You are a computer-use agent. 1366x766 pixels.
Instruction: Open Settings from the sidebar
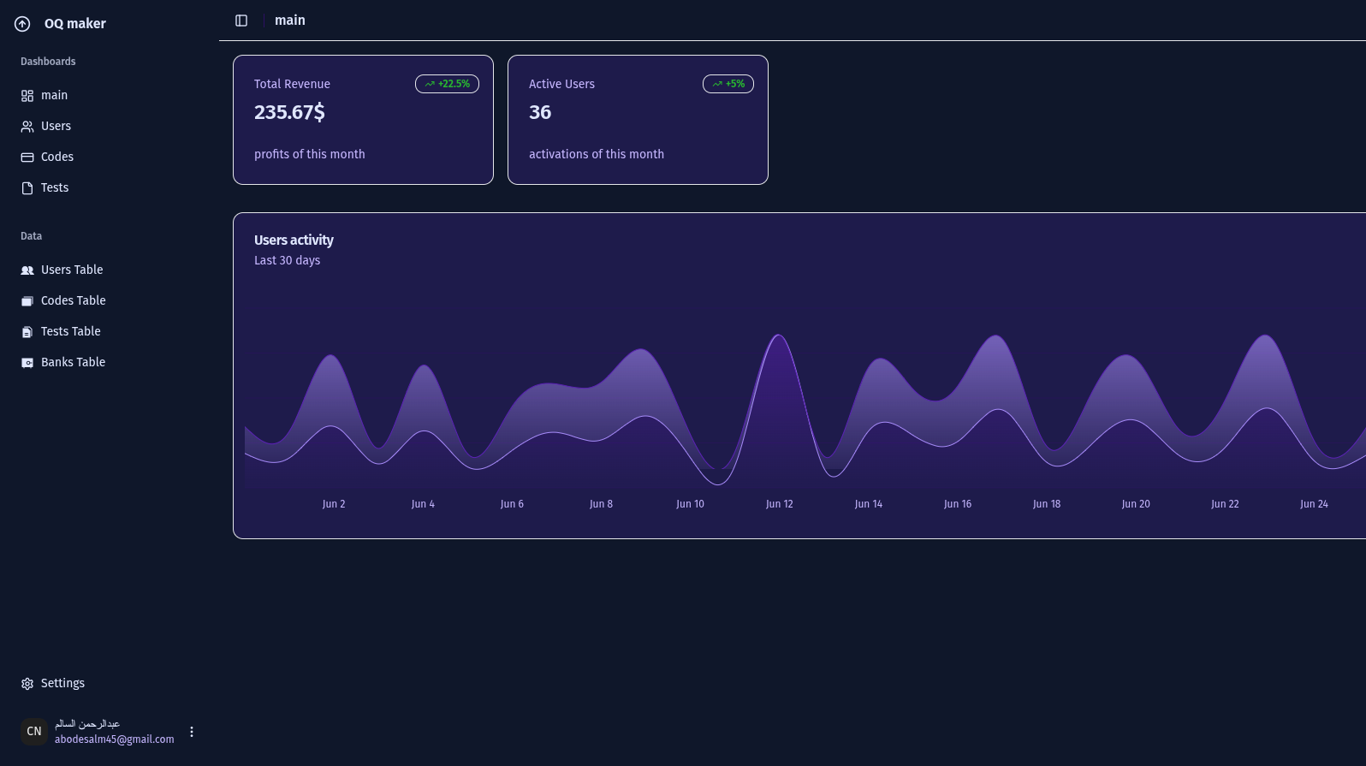pyautogui.click(x=62, y=684)
